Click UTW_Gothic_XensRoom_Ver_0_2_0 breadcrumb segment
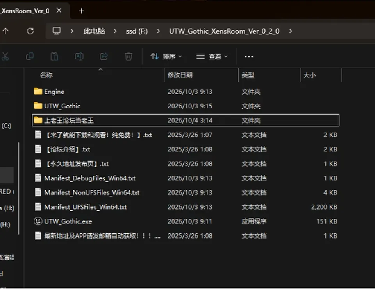 tap(224, 31)
